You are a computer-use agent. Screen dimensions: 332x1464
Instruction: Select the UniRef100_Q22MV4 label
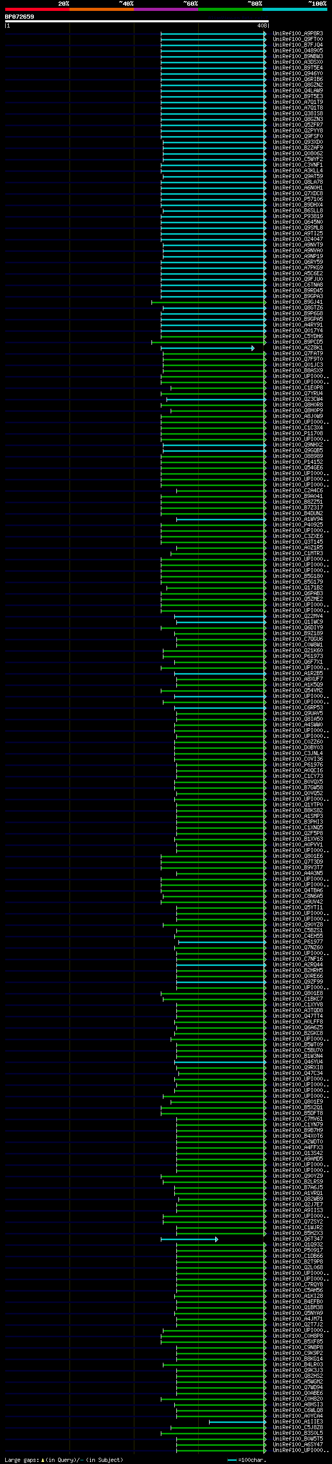(x=298, y=616)
